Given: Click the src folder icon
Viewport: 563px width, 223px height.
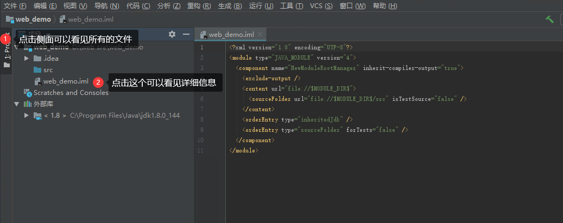Looking at the screenshot, I should (37, 69).
